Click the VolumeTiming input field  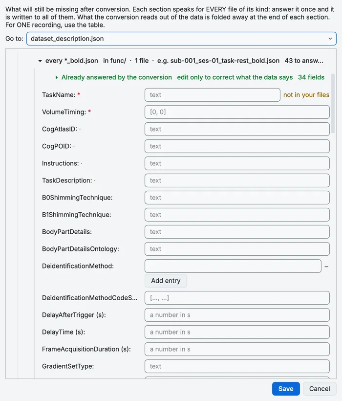point(237,112)
